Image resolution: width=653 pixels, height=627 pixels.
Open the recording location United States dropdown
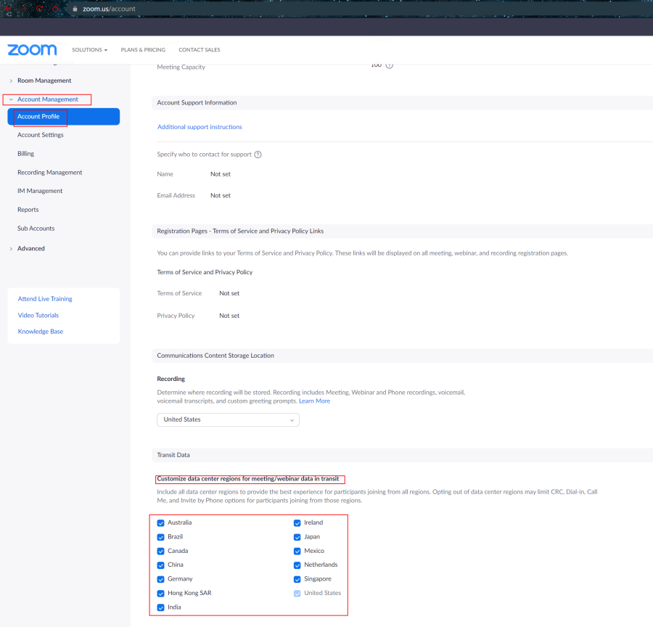pyautogui.click(x=228, y=419)
